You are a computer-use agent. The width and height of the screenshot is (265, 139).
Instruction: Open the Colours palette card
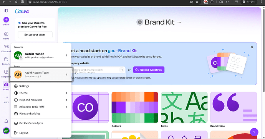[x=135, y=107]
